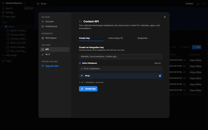The image size is (208, 130).
Task: Click the Publish button in top bar
Action: [189, 4]
